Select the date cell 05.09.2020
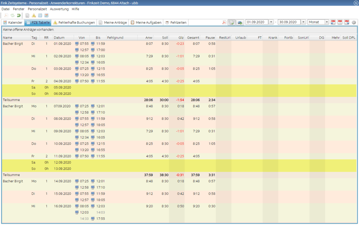Screen dimensions: 359x225 pyautogui.click(x=62, y=87)
